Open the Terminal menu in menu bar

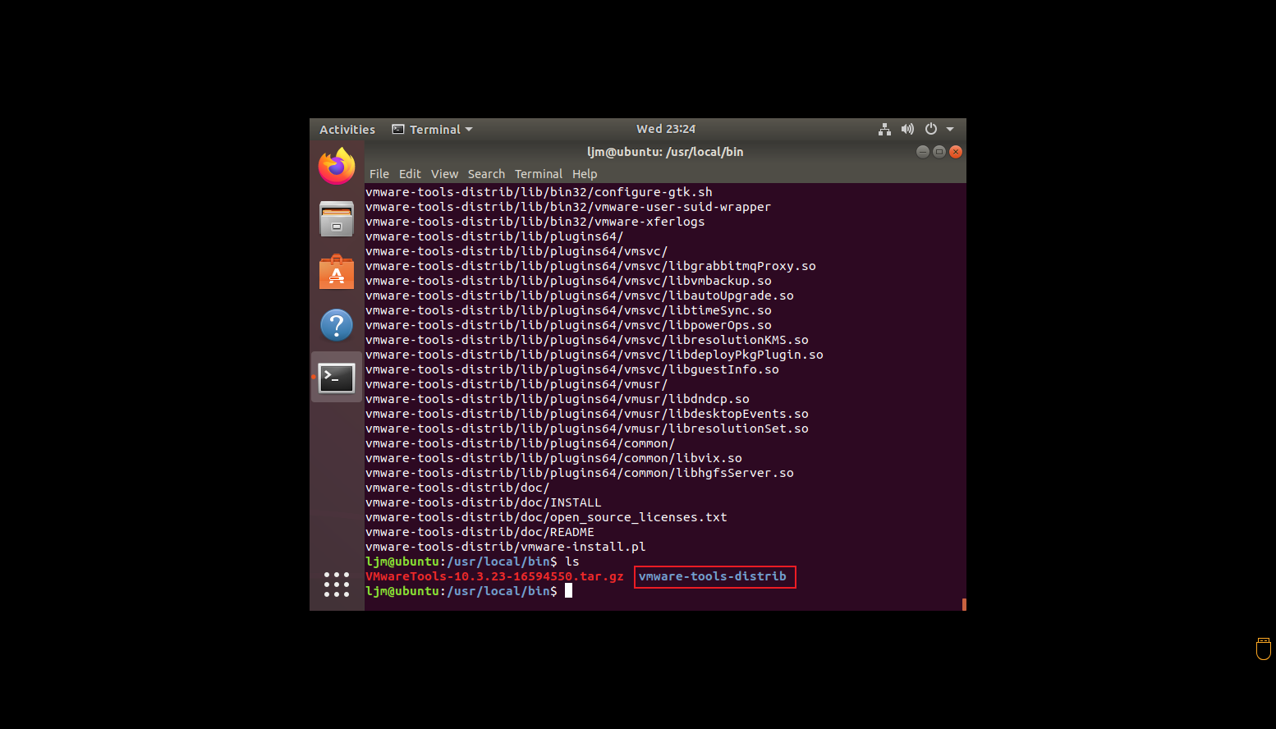click(539, 174)
